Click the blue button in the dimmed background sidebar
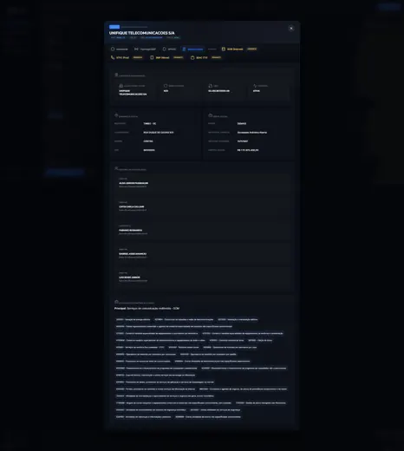Image resolution: width=404 pixels, height=451 pixels. (65, 173)
